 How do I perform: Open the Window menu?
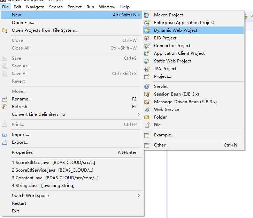(x=107, y=7)
